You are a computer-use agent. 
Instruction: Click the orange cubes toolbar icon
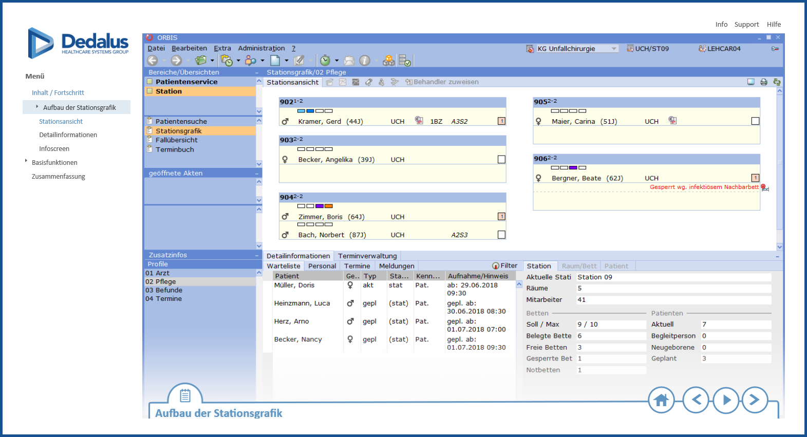point(389,61)
